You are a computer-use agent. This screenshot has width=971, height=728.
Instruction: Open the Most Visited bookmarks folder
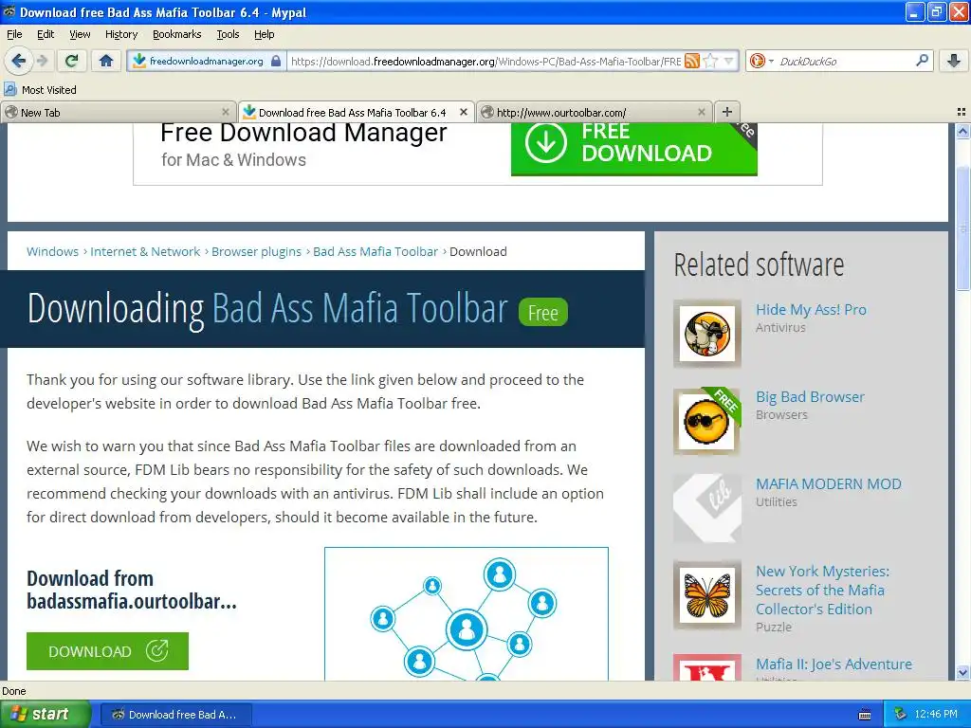(40, 90)
